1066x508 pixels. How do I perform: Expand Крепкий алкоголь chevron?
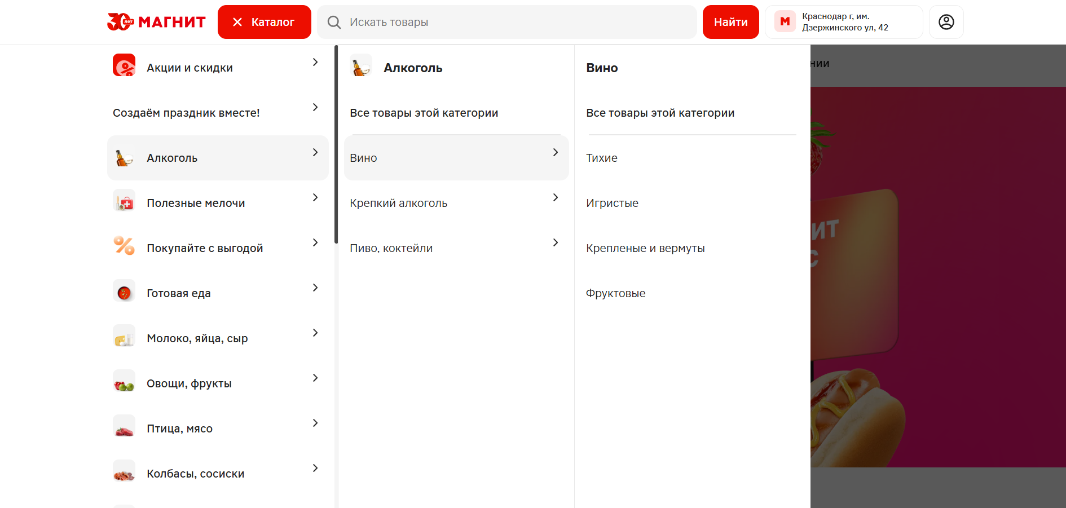point(556,197)
